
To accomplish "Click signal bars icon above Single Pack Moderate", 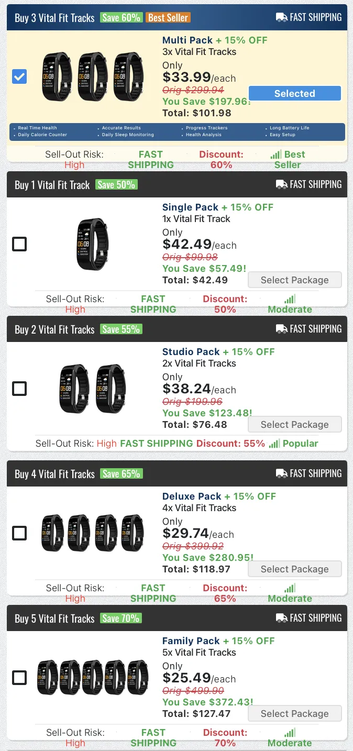I will 290,299.
